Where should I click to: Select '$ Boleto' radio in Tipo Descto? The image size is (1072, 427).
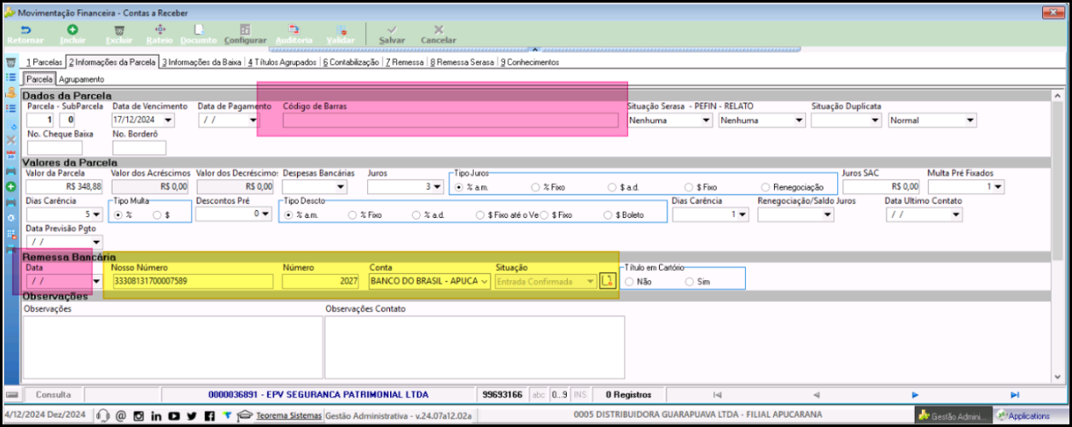coord(608,214)
